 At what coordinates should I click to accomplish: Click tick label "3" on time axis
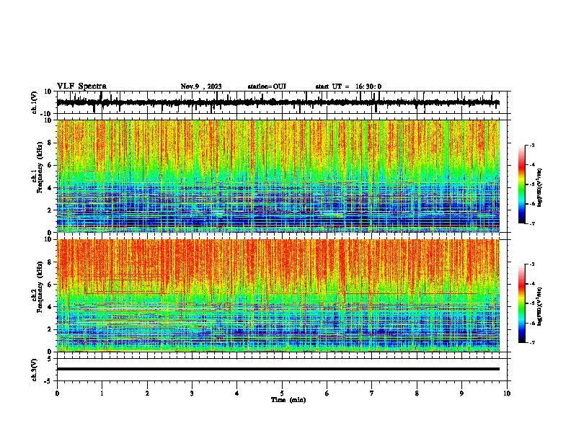(x=192, y=393)
